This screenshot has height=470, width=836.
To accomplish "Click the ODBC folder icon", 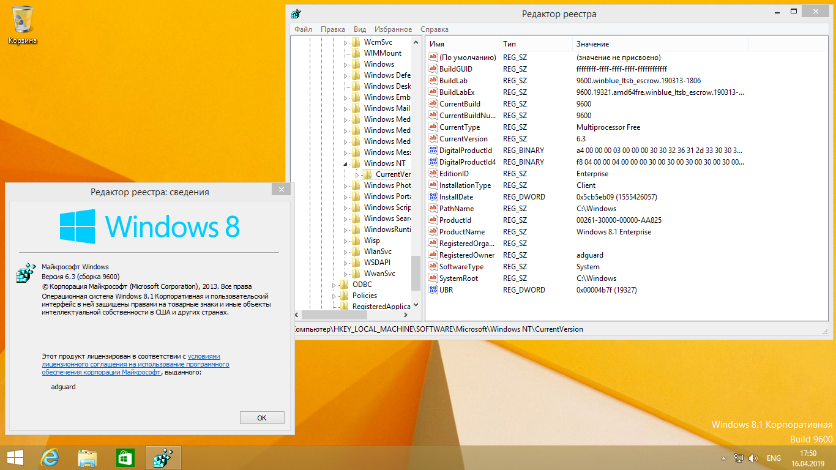I will point(344,285).
